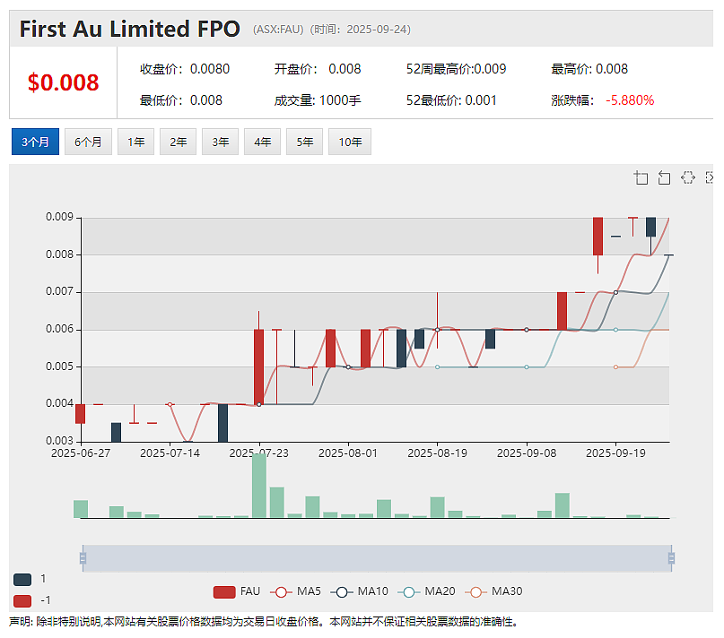724x638 pixels.
Task: Click the y-axis label 0.006
Action: 59,329
